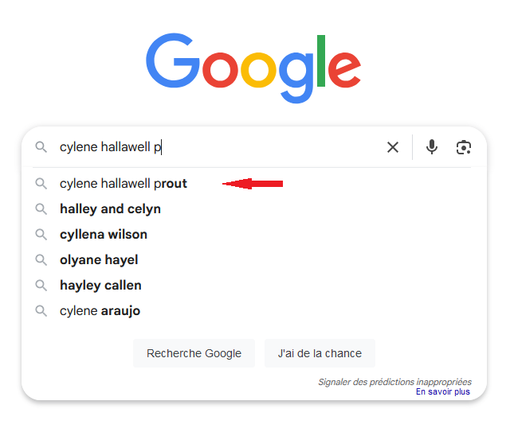Start voice search with microphone icon
Screen dimensions: 514x432
pyautogui.click(x=432, y=147)
